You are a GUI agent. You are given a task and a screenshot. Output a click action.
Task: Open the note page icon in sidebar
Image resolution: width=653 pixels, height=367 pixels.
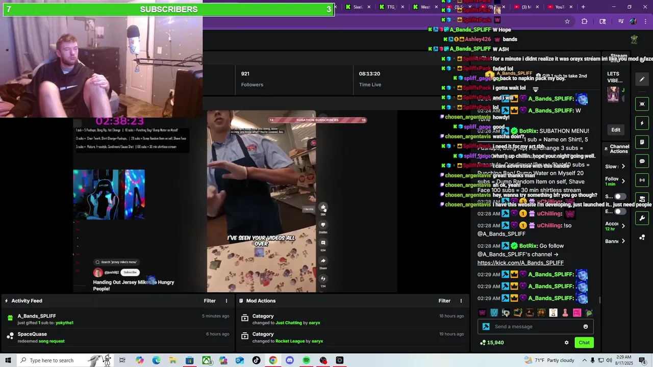[x=642, y=142]
